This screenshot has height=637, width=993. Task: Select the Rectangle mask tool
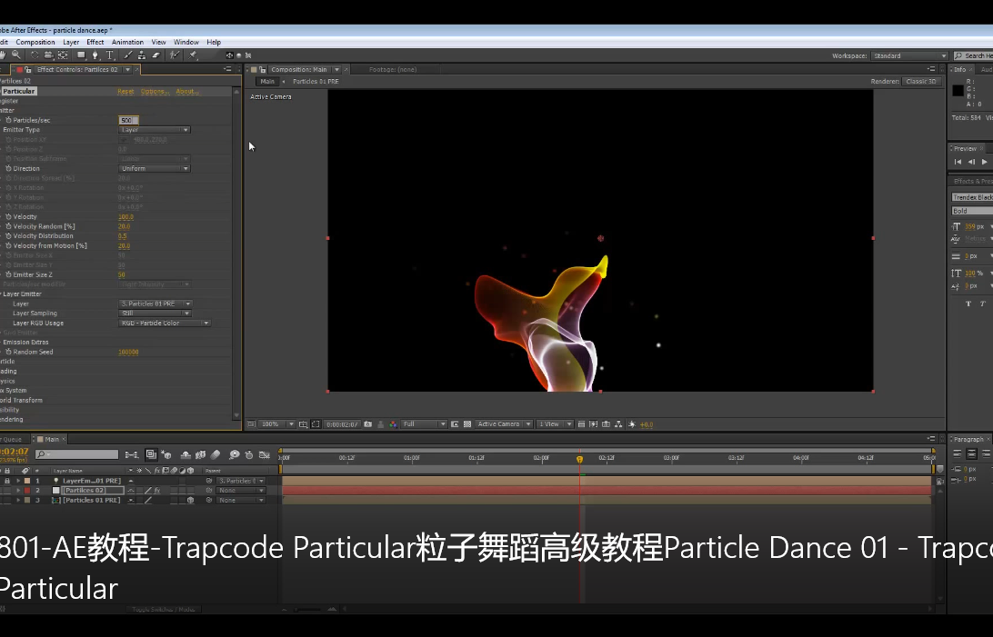click(81, 55)
